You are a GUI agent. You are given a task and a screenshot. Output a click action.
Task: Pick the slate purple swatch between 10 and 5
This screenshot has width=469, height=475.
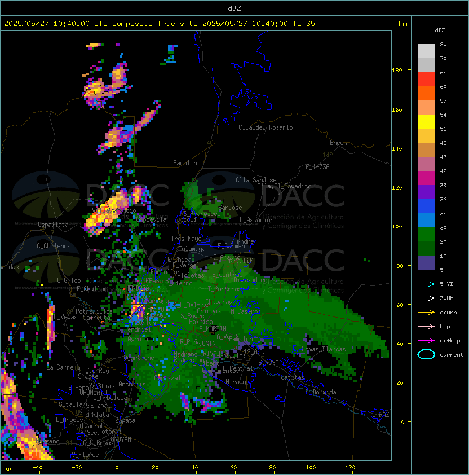pos(426,263)
